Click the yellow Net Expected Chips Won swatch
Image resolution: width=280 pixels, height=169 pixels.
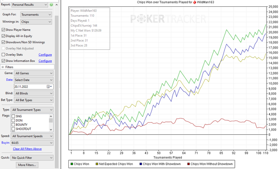click(x=97, y=164)
